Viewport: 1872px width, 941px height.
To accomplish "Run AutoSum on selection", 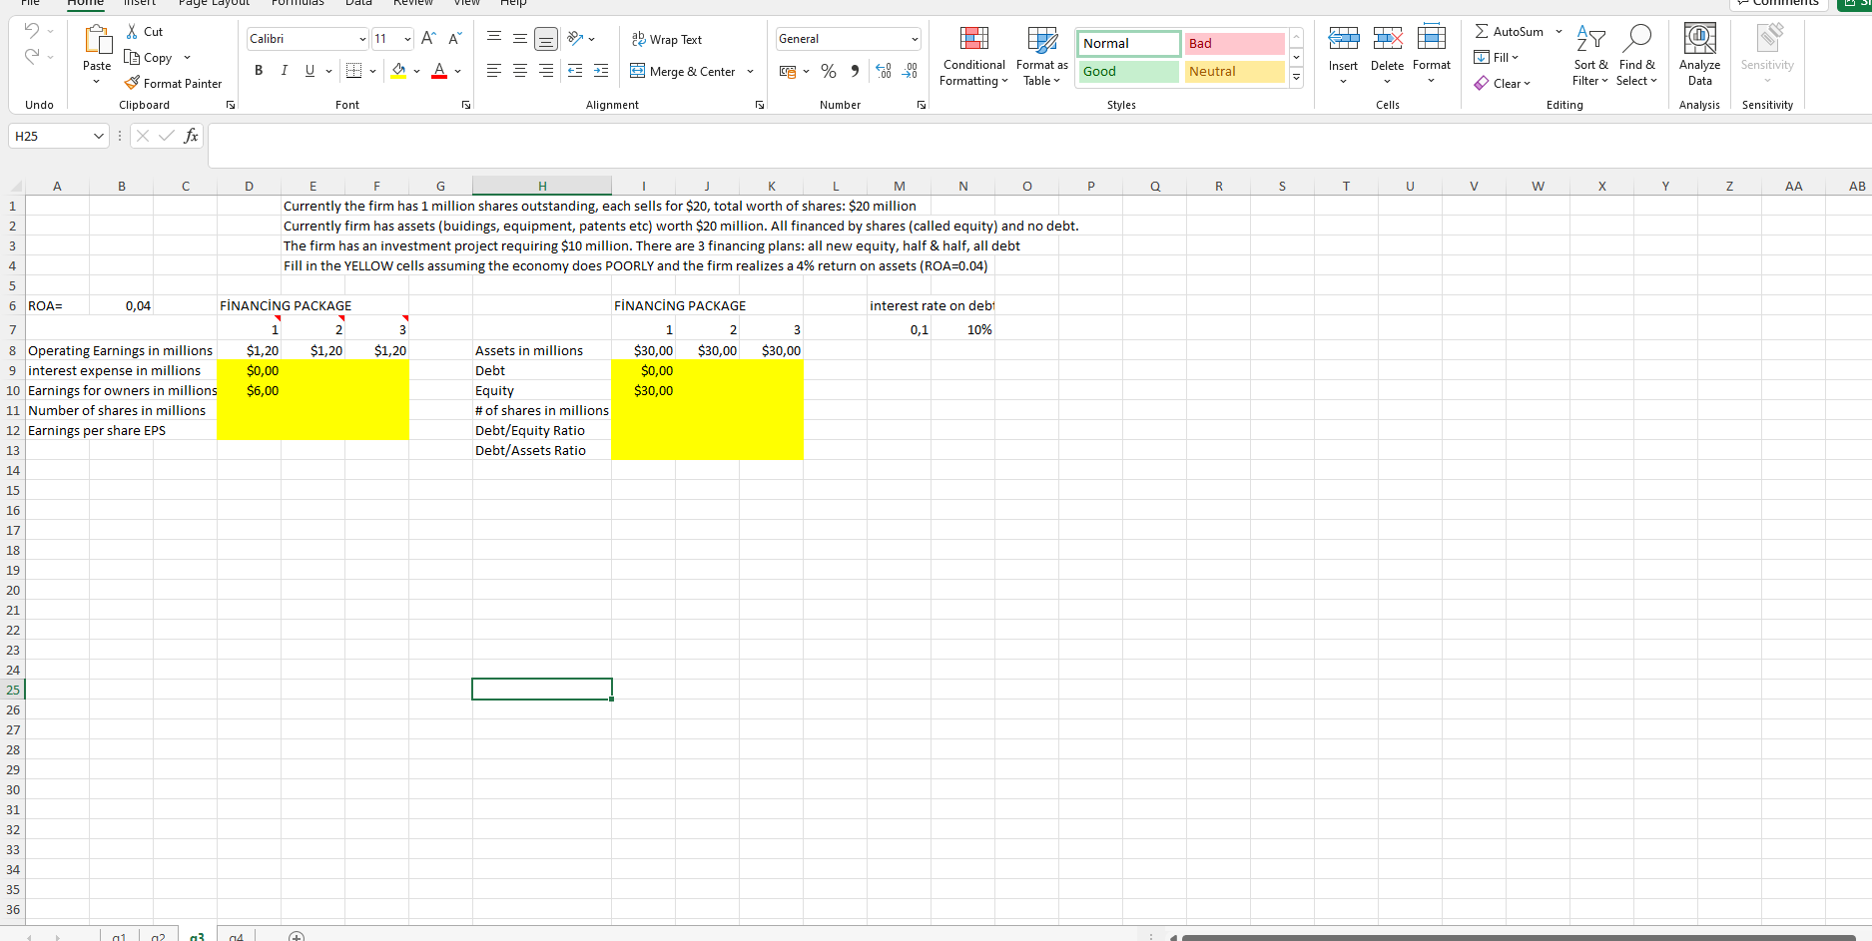I will point(1510,31).
